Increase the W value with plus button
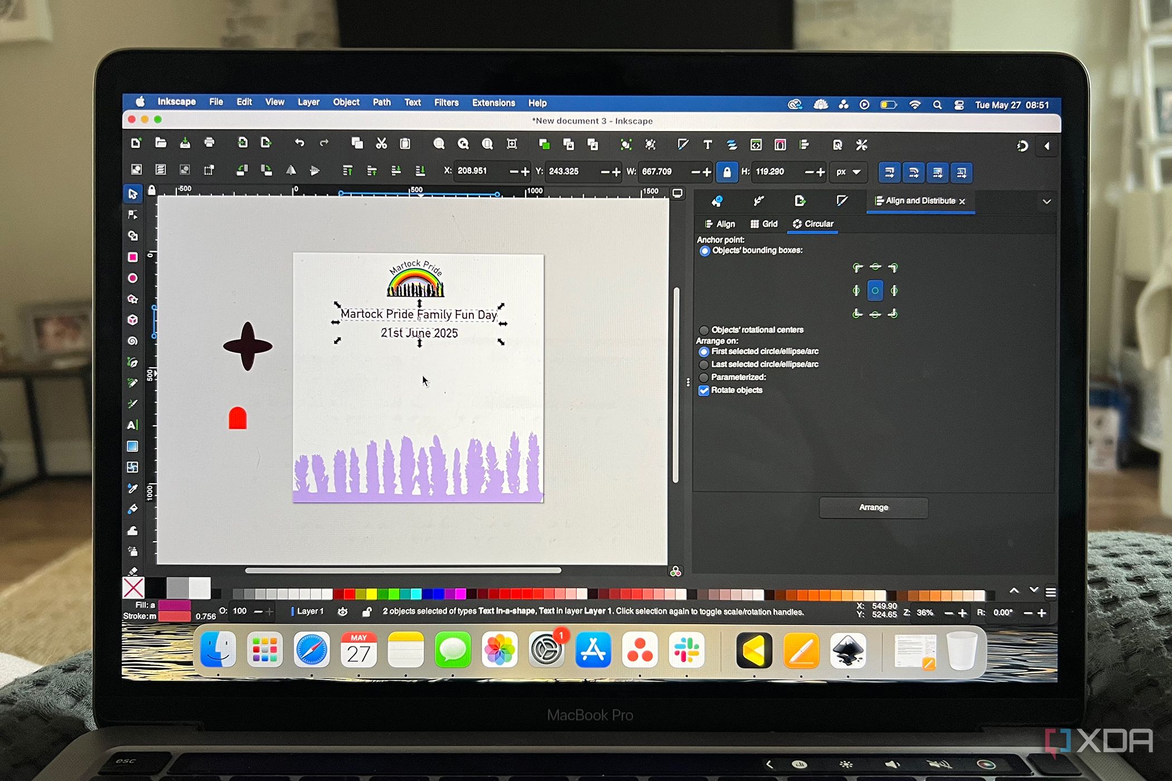This screenshot has width=1172, height=781. pyautogui.click(x=707, y=172)
